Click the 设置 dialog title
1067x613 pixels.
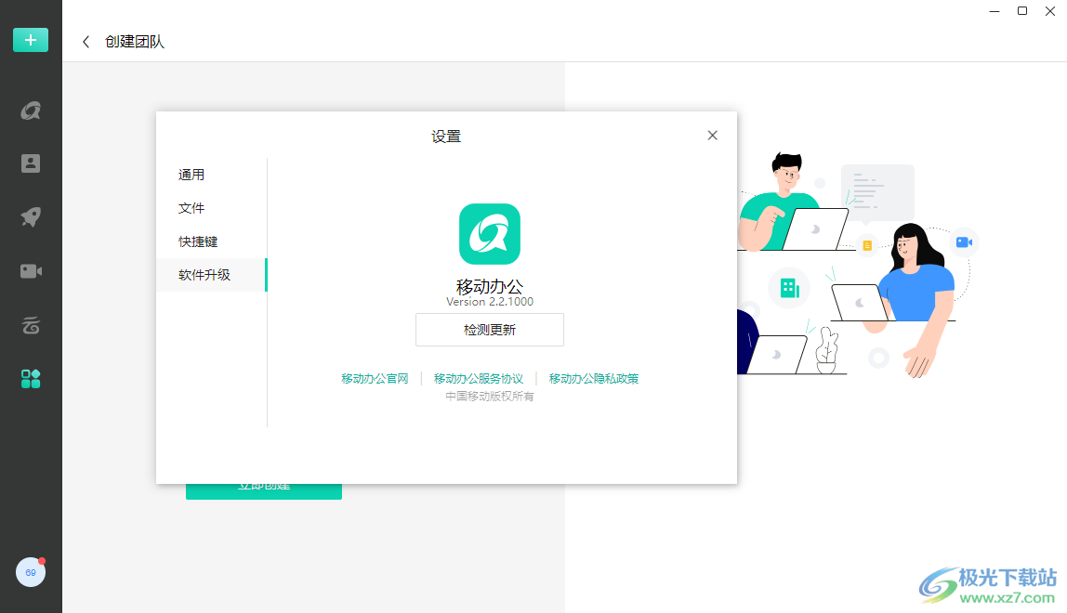pyautogui.click(x=446, y=137)
